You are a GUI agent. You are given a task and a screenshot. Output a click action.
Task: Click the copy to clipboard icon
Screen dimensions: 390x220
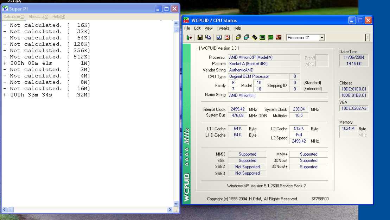tap(208, 38)
